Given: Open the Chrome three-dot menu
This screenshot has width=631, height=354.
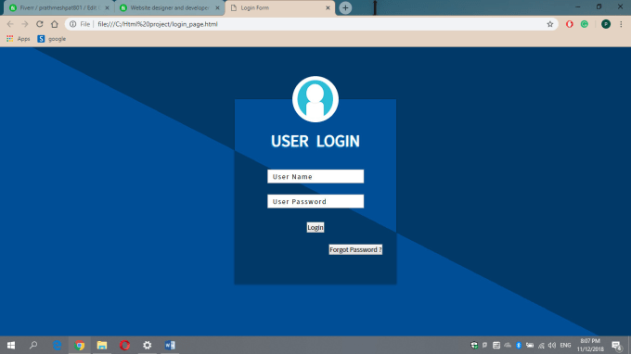Looking at the screenshot, I should (x=621, y=24).
